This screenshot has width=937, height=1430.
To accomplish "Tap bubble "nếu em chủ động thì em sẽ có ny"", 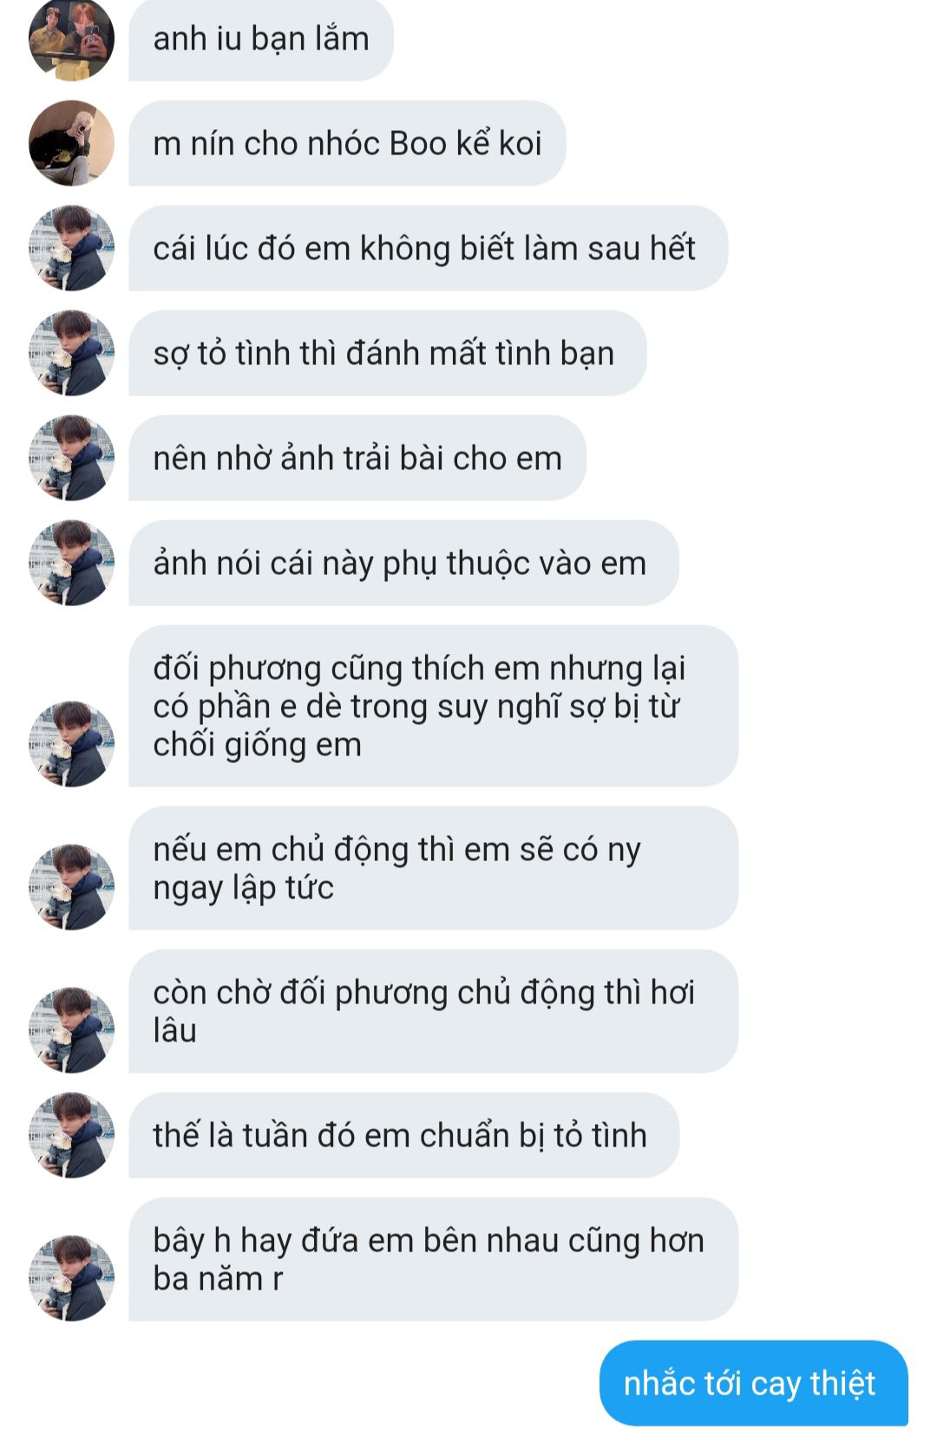I will pyautogui.click(x=434, y=868).
